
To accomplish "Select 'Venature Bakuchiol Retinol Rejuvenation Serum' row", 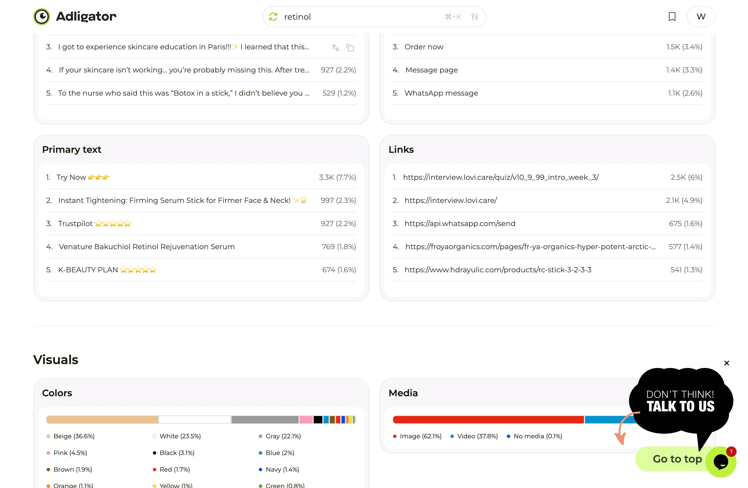I will pyautogui.click(x=201, y=247).
